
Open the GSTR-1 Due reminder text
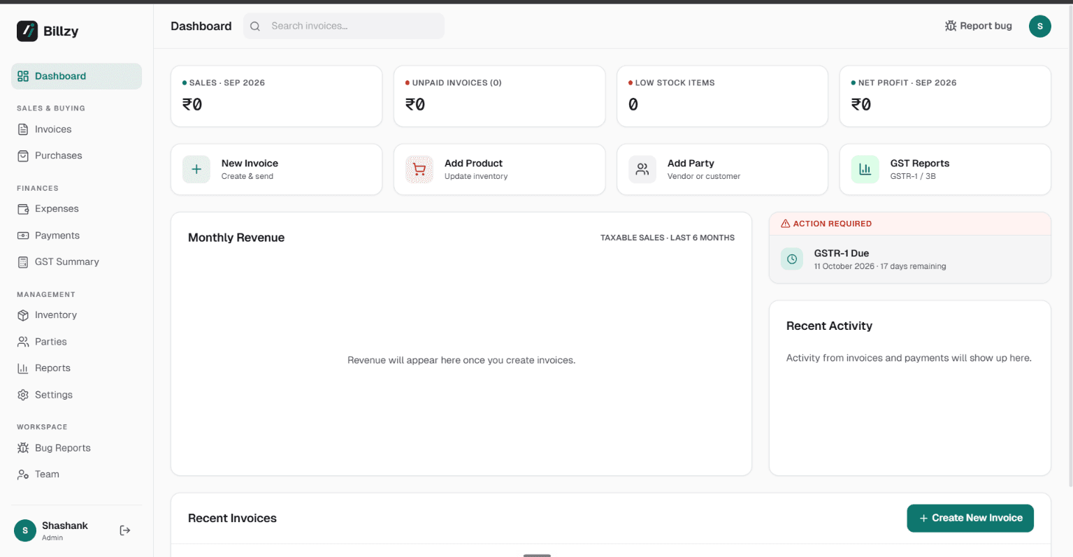[842, 254]
